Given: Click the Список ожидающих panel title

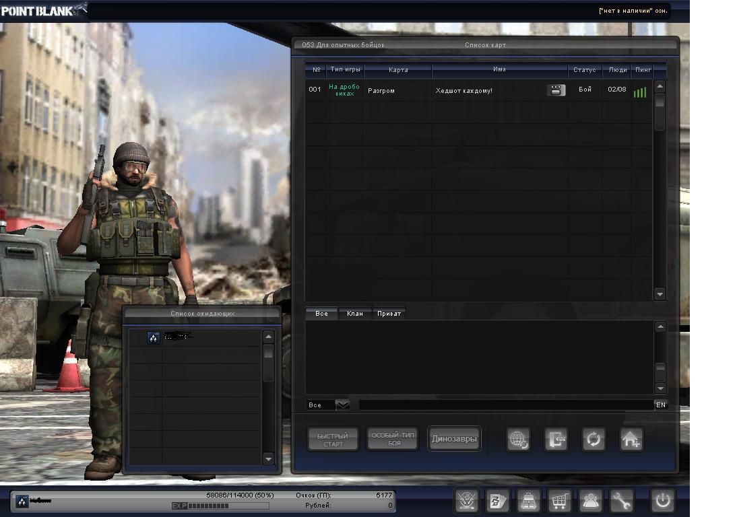Looking at the screenshot, I should [203, 313].
